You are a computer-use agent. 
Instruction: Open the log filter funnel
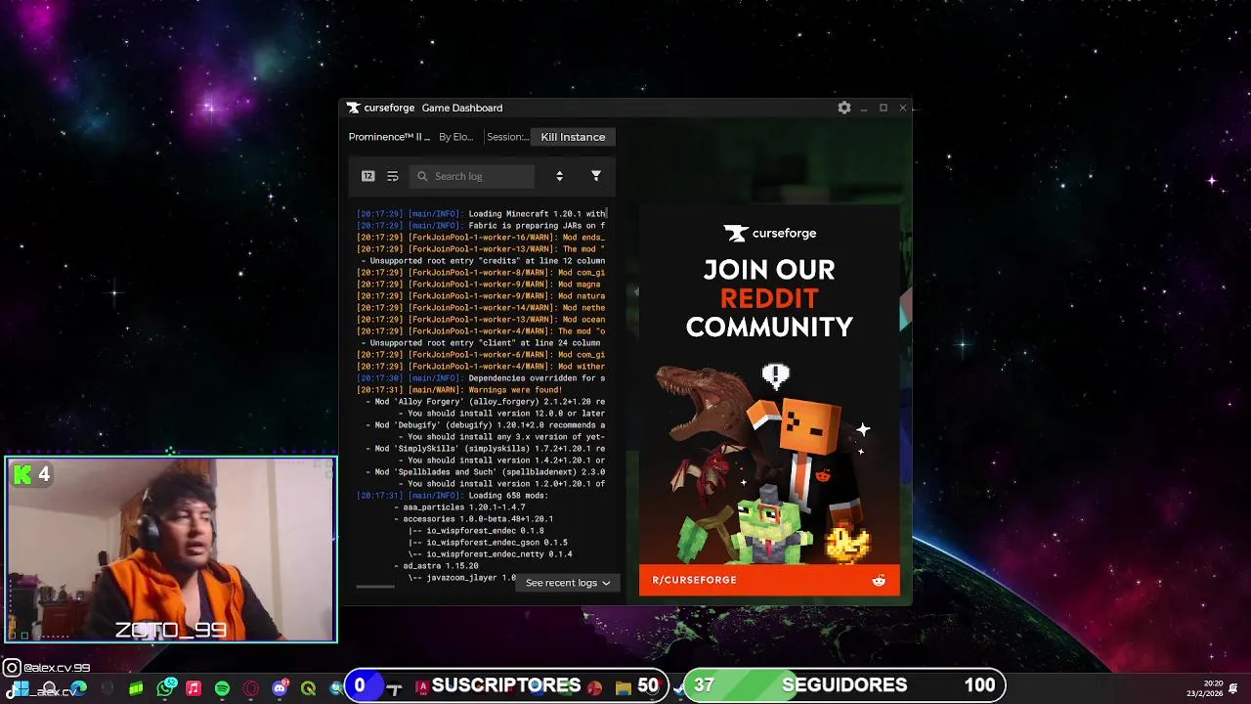pos(596,176)
